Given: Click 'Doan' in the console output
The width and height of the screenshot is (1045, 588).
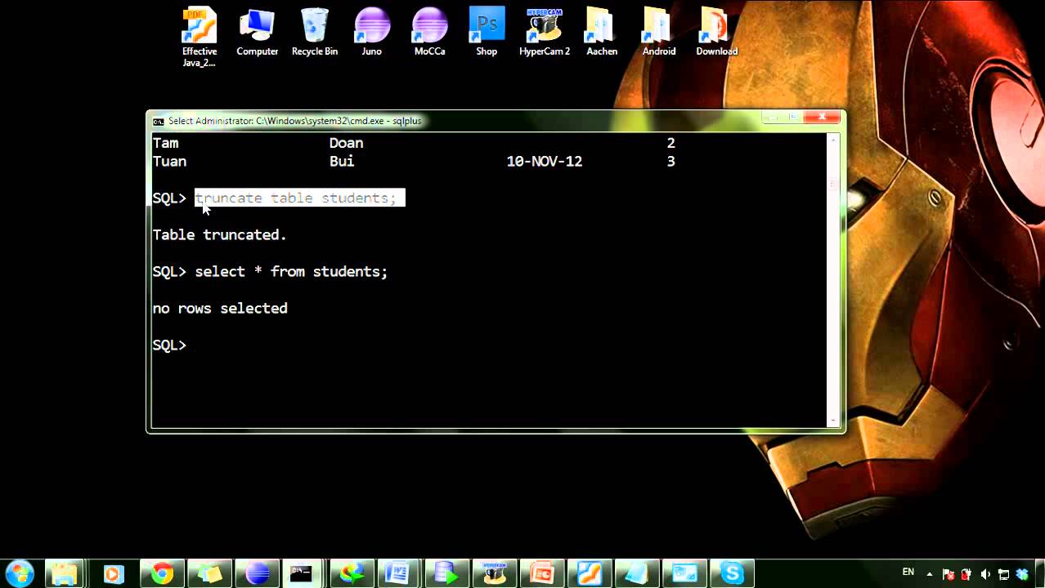Looking at the screenshot, I should 346,143.
